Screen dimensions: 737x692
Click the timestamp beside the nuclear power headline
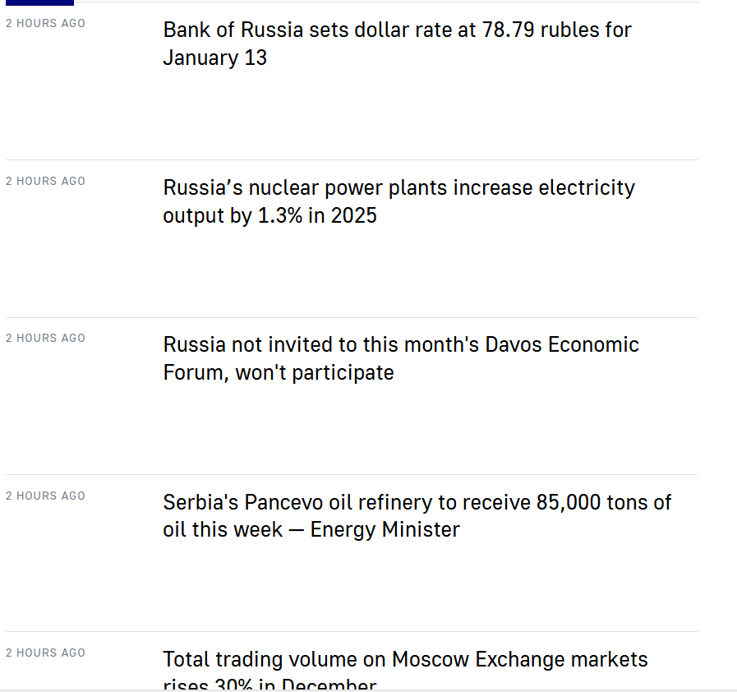pos(45,181)
